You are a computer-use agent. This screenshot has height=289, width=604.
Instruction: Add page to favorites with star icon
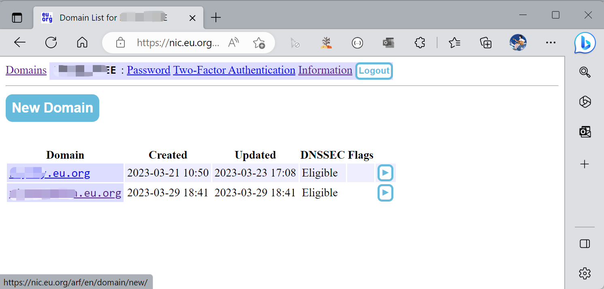258,42
